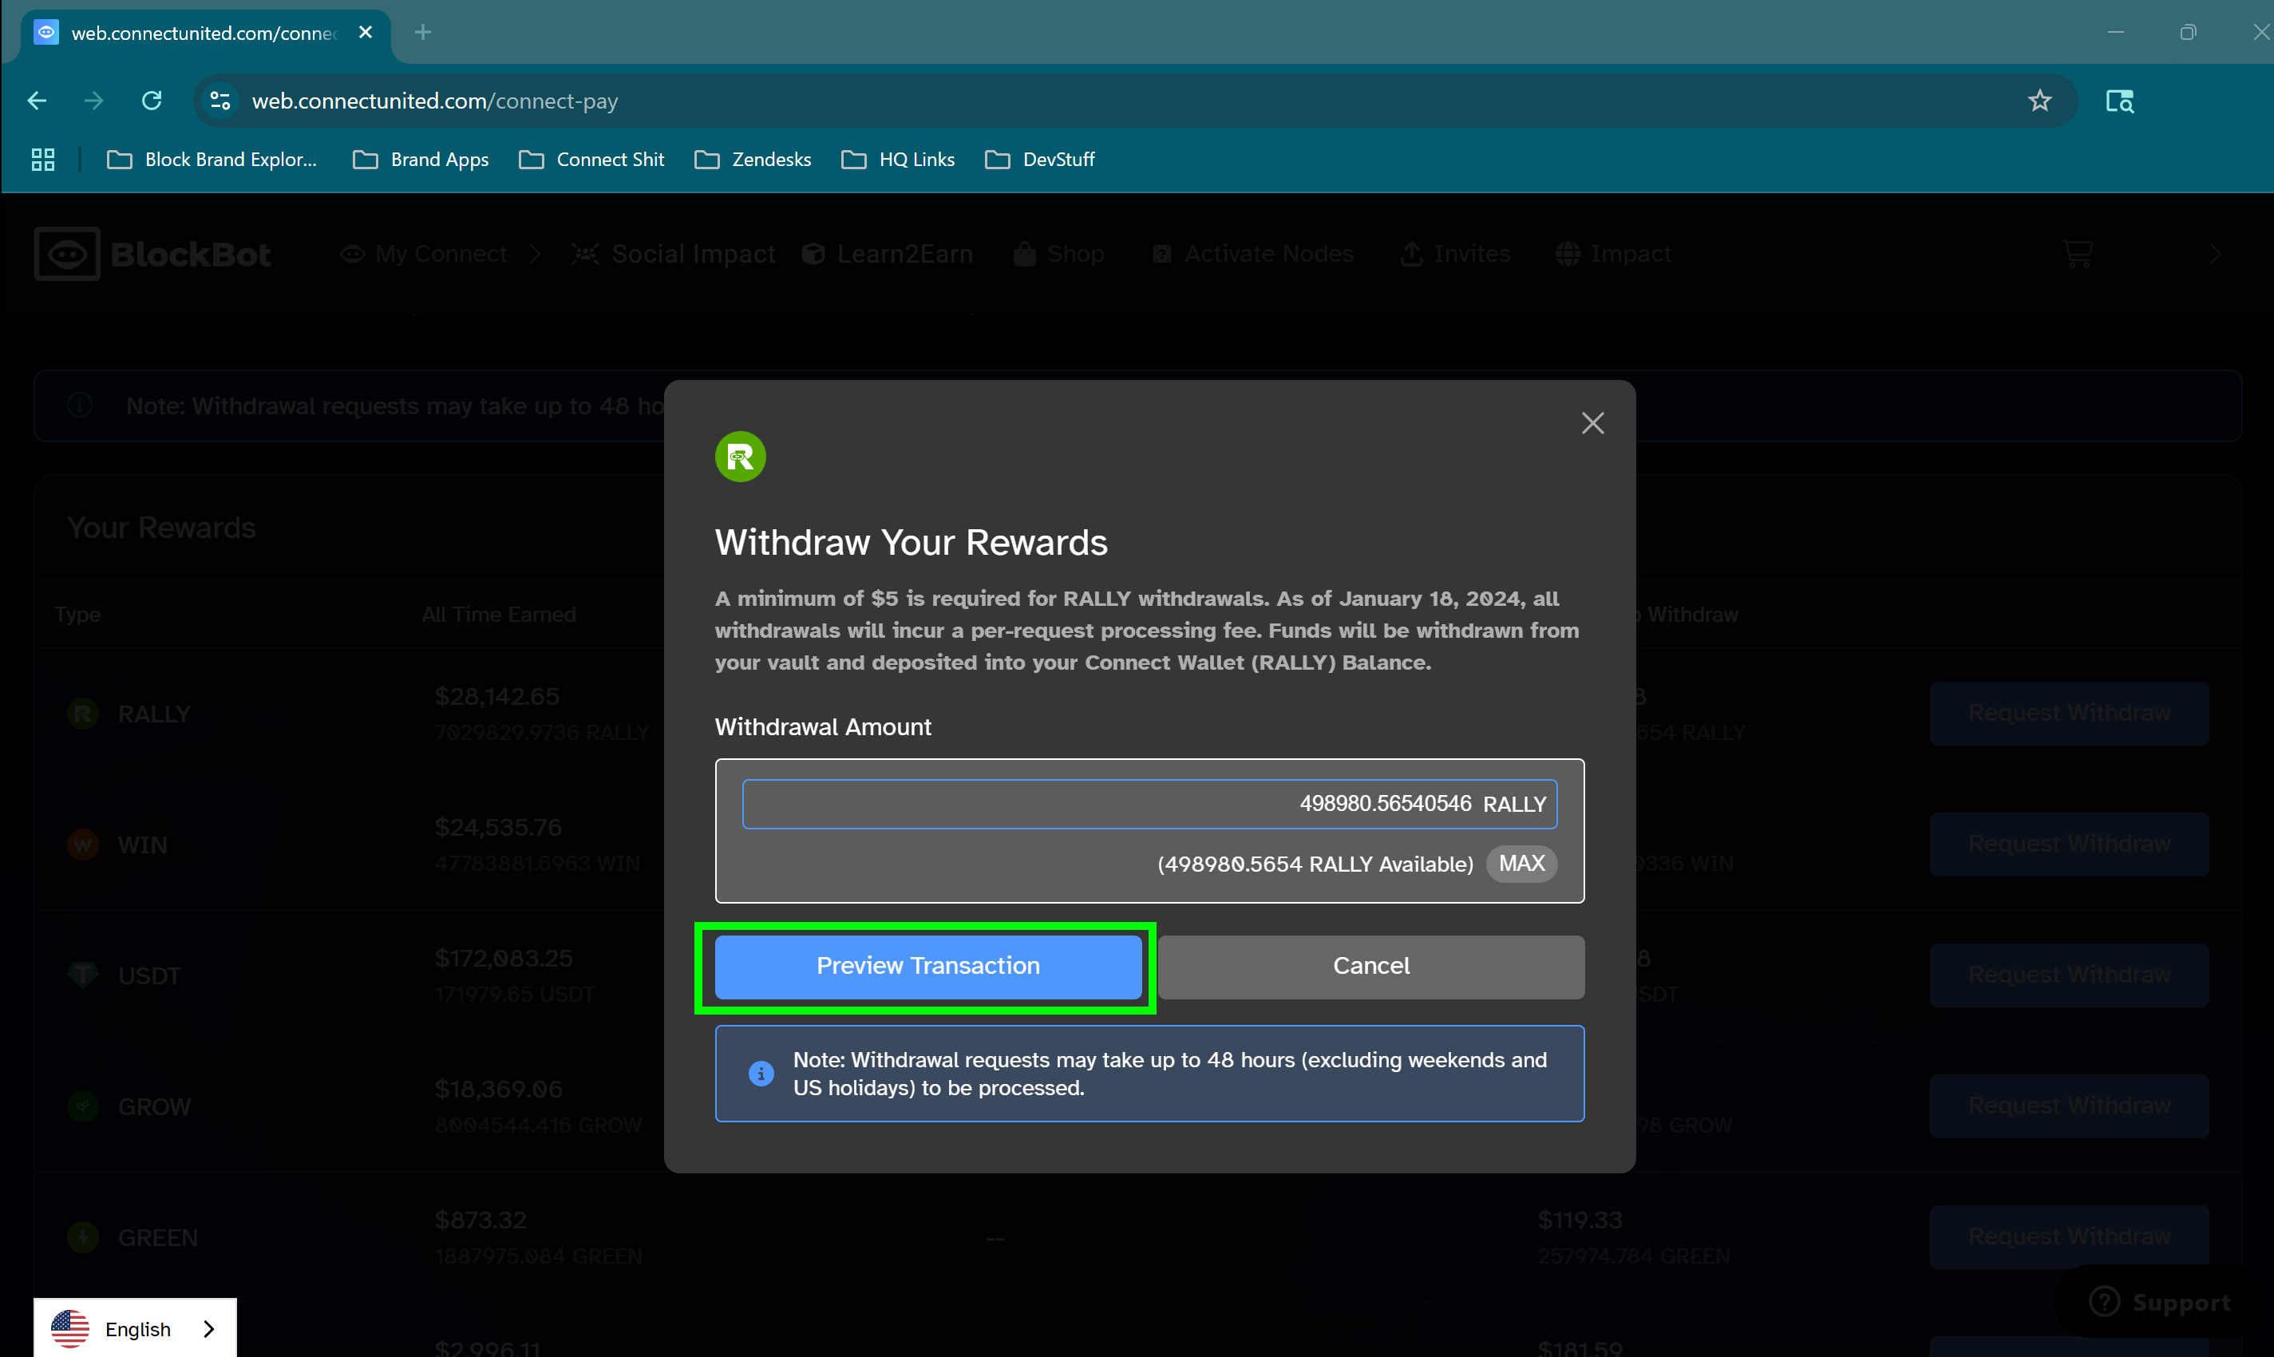Expand nav with right chevron arrow

click(x=2215, y=253)
